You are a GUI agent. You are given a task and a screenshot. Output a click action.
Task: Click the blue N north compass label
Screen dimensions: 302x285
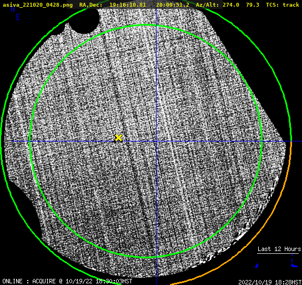13,9
